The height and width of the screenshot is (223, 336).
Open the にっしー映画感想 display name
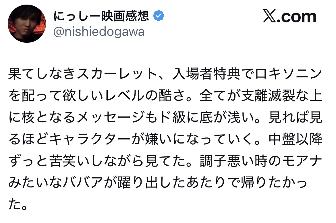(102, 17)
